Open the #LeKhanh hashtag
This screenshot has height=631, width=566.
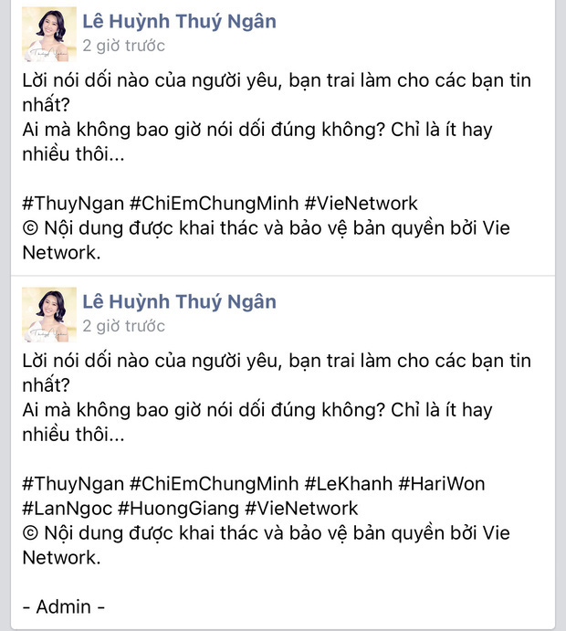point(349,484)
